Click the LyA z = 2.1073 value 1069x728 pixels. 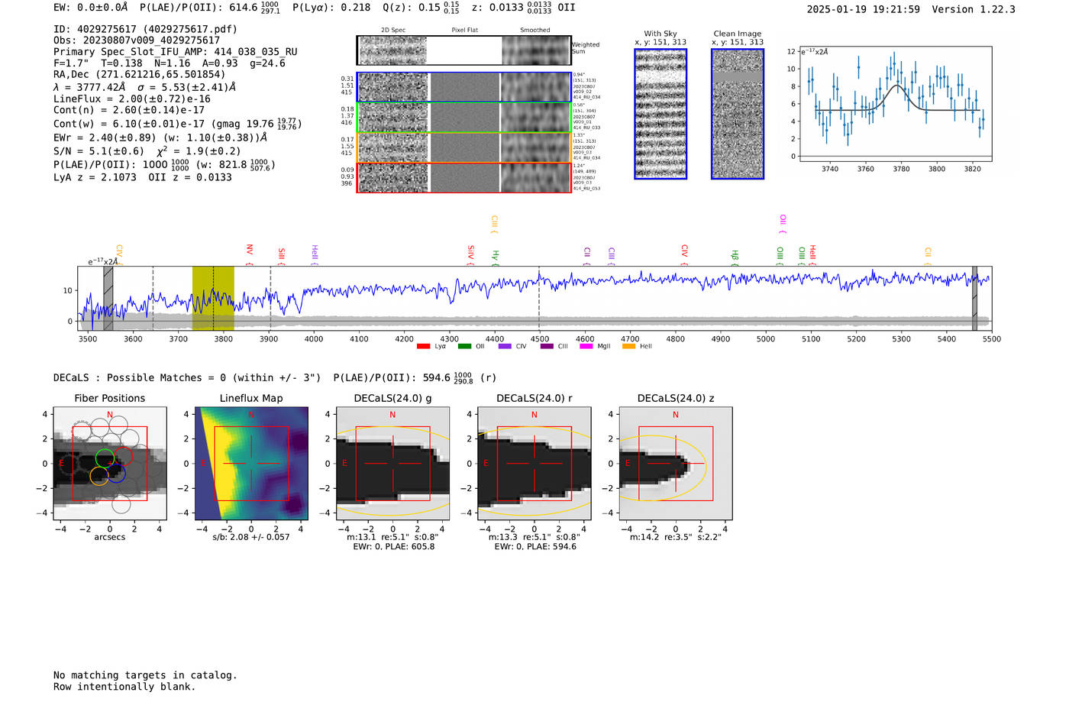pyautogui.click(x=95, y=177)
